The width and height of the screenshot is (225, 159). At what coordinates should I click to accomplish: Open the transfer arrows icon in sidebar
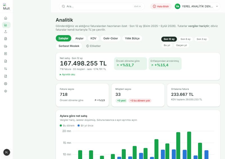[6, 69]
